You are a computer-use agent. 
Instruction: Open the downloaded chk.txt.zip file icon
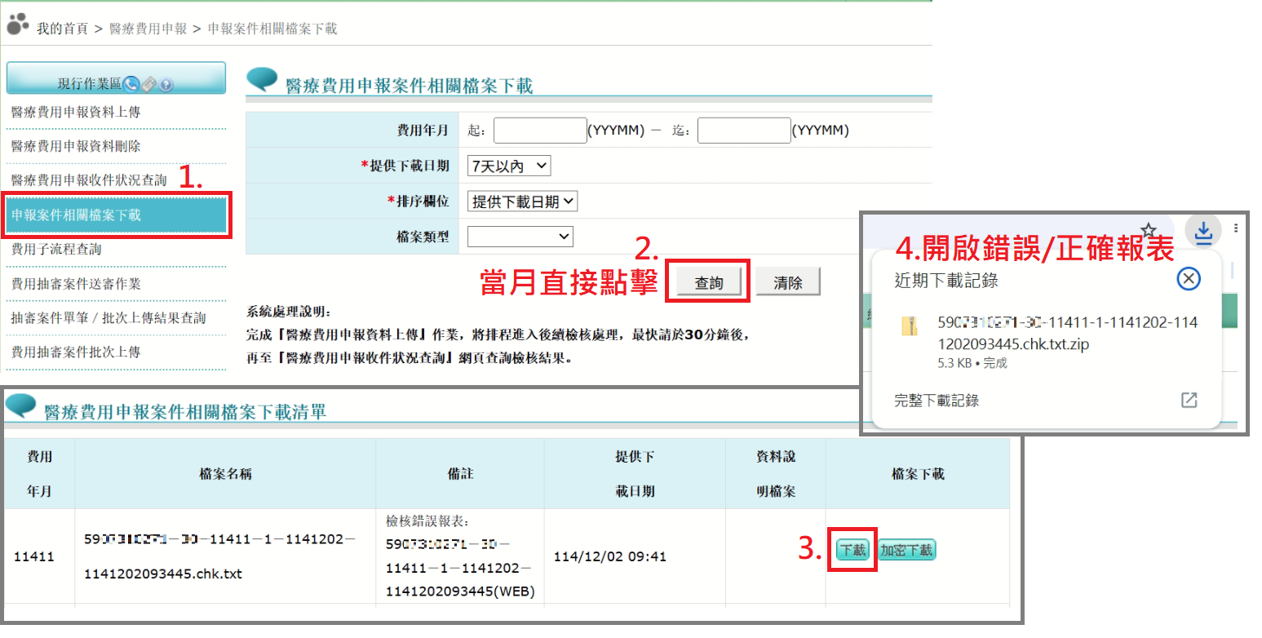910,326
